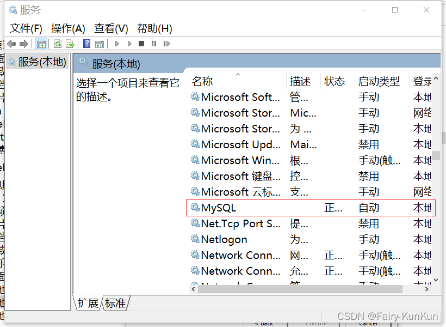
Task: Open the 文件(F) menu
Action: 26,28
